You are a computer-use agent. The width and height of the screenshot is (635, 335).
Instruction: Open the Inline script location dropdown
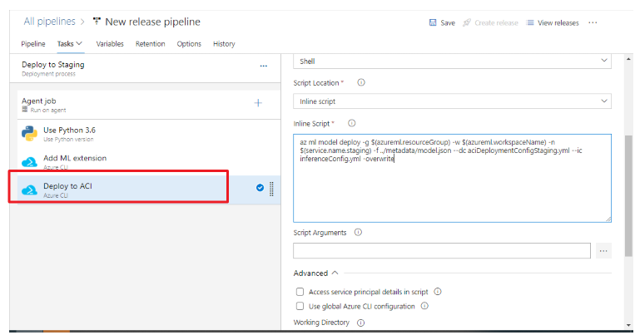452,101
